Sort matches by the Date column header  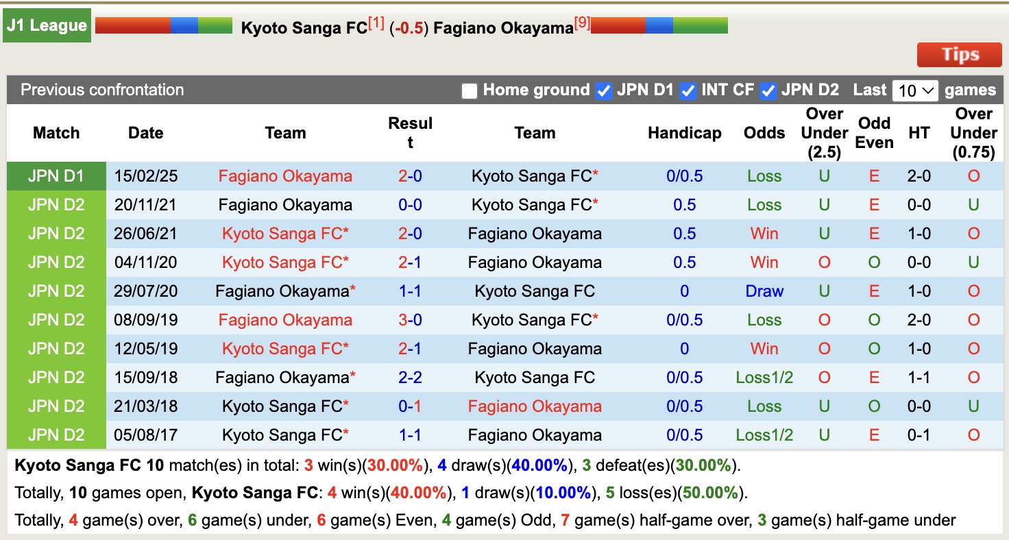click(x=145, y=133)
